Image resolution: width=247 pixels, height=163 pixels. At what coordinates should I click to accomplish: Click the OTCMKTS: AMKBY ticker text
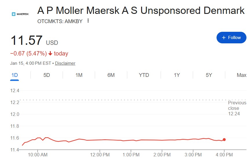(x=60, y=21)
